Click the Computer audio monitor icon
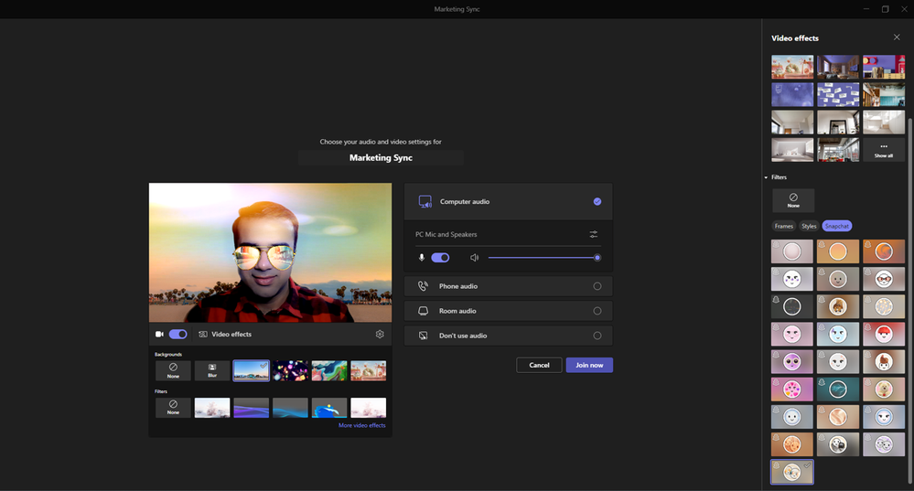The height and width of the screenshot is (491, 914). (425, 201)
